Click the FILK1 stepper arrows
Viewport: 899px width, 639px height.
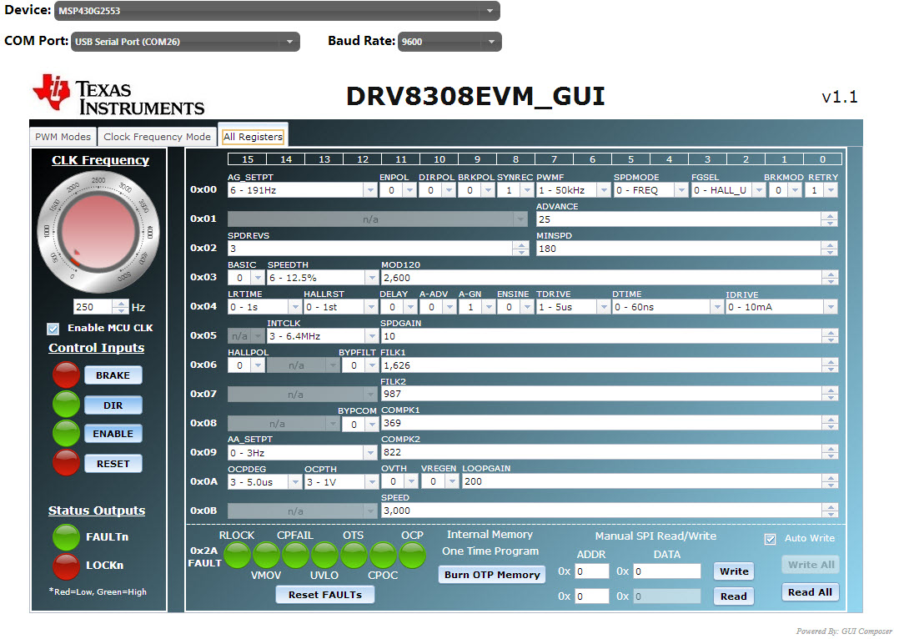click(831, 365)
